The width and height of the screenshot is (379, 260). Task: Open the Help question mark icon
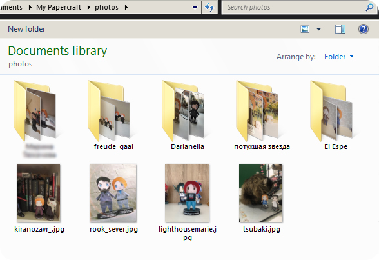pyautogui.click(x=363, y=29)
